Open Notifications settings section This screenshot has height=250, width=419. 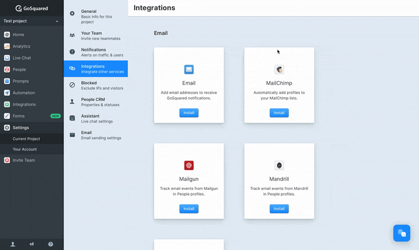pyautogui.click(x=96, y=52)
